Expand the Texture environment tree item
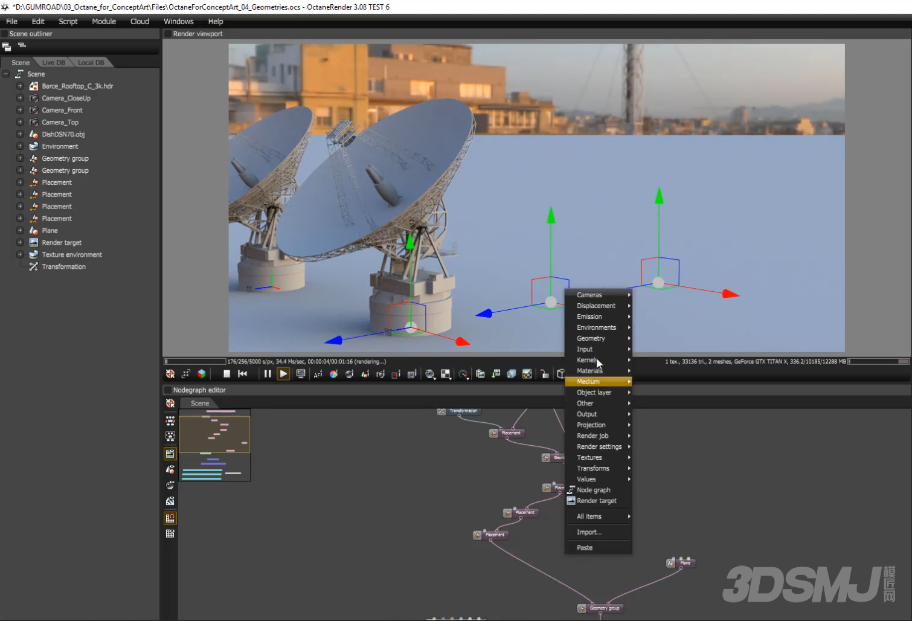 pos(20,254)
